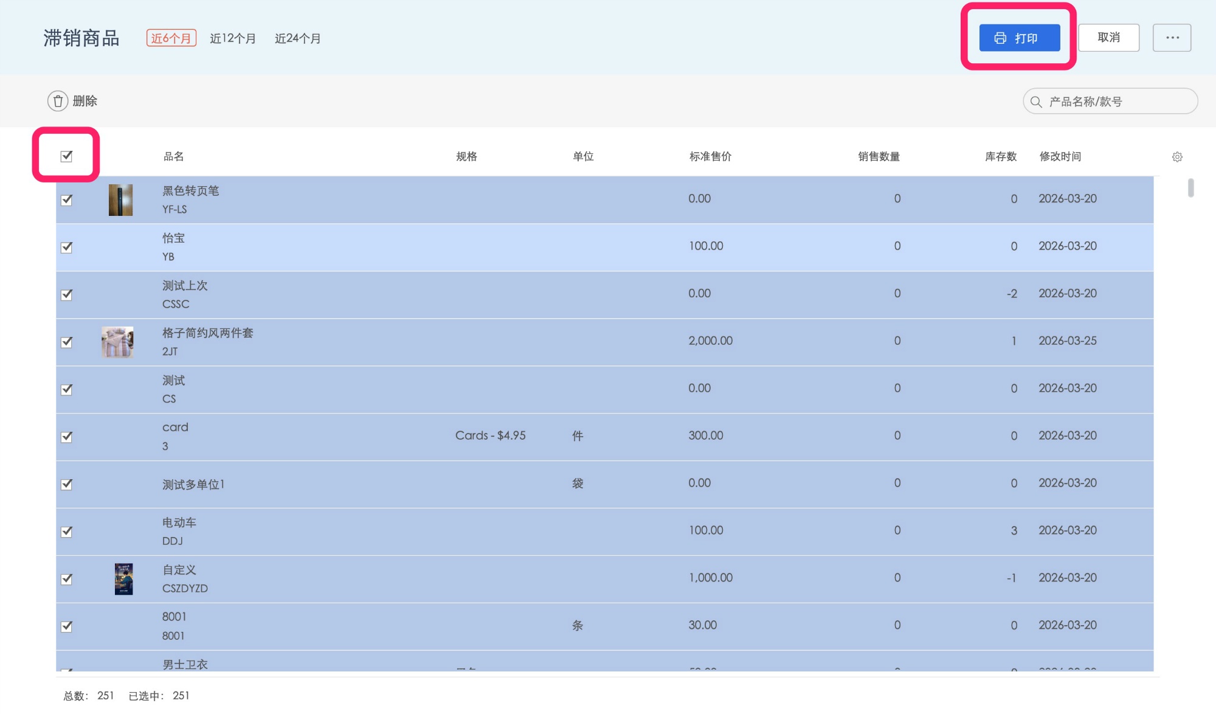This screenshot has height=714, width=1216.
Task: Uncheck the 测试上次 row checkbox
Action: pos(67,294)
